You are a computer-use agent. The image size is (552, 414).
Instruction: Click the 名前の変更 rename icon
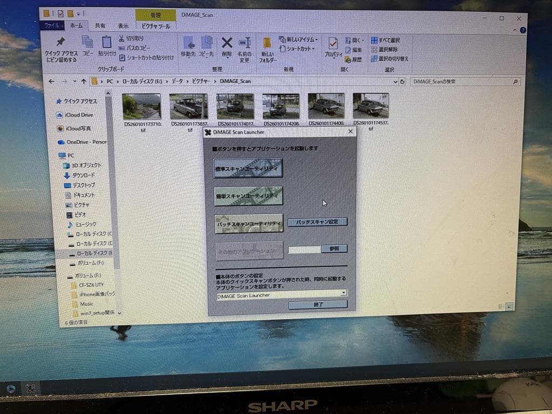[x=245, y=43]
